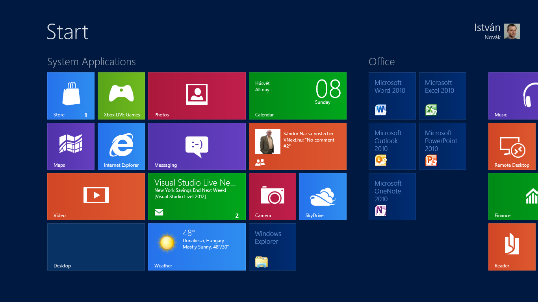Open the Music headphones tile
The image size is (538, 302).
[x=513, y=96]
